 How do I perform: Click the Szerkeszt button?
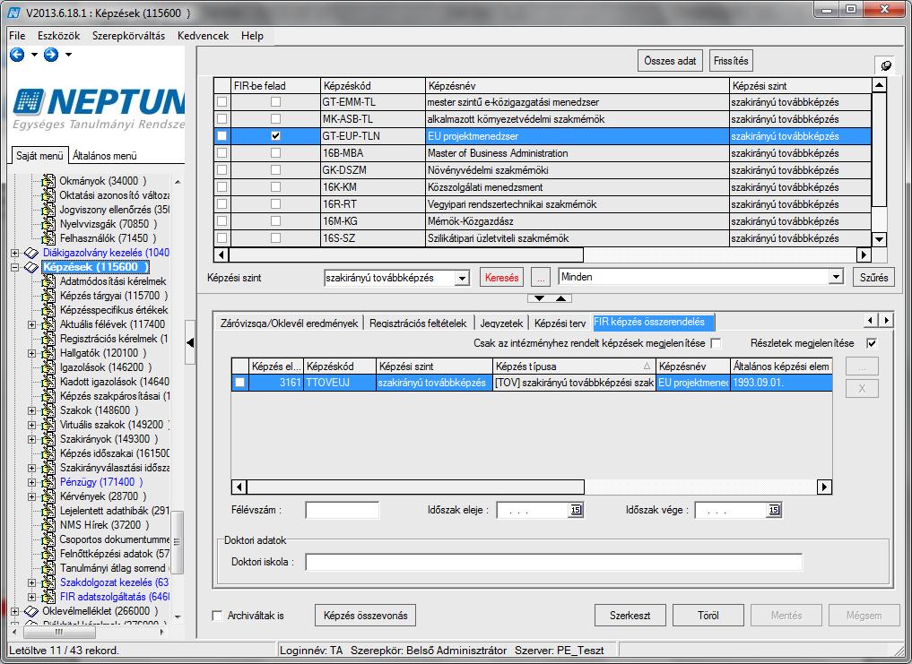[x=630, y=615]
